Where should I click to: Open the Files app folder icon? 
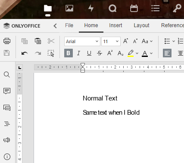(x=48, y=8)
